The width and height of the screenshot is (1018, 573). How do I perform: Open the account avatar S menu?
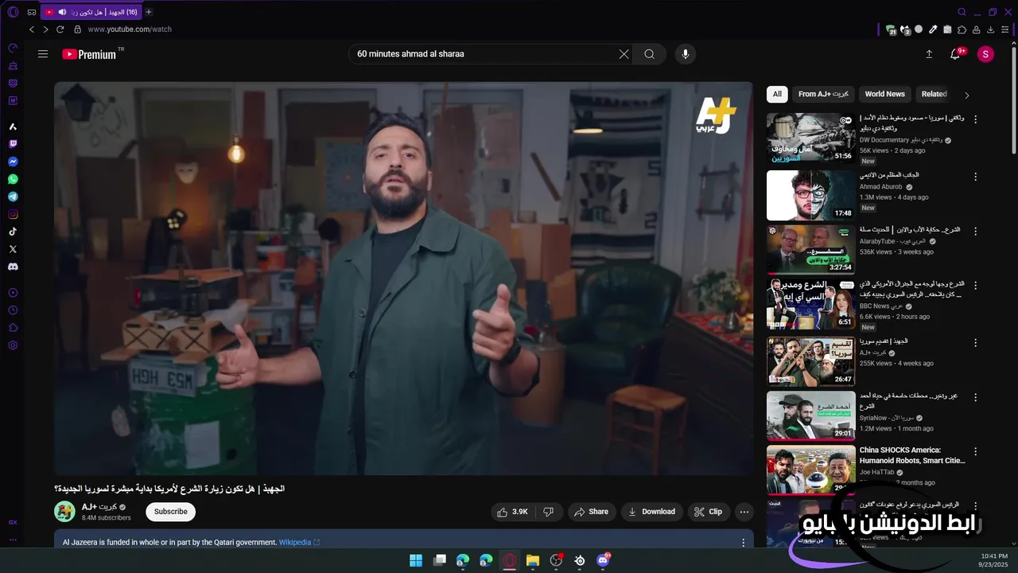point(985,54)
